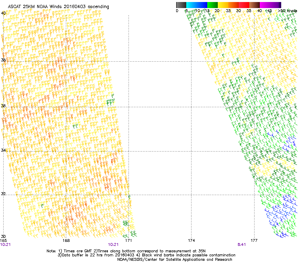Click the 'NOAA/NESDIS/Center for Satellite Applications and Research' credit

click(175, 260)
